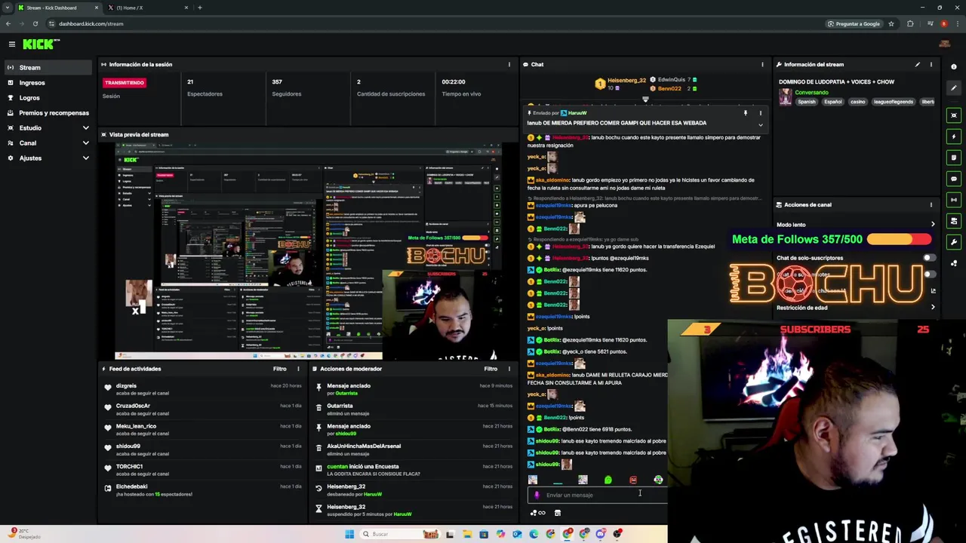Screen dimensions: 966x543
Task: Click the casino tag
Action: point(858,102)
